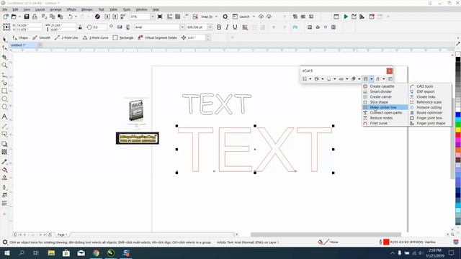Collapse the open eCut tools dropdown arrow

coord(372,78)
